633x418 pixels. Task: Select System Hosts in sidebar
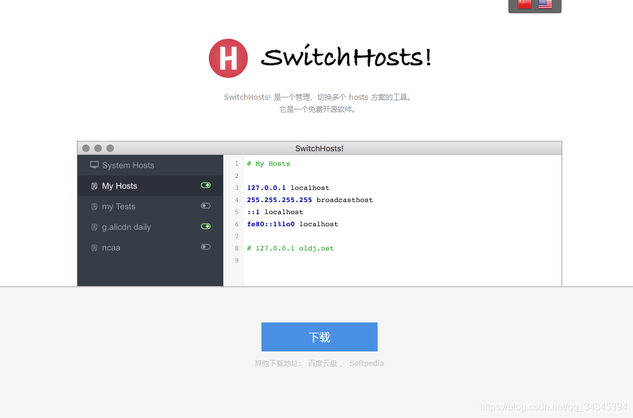150,165
